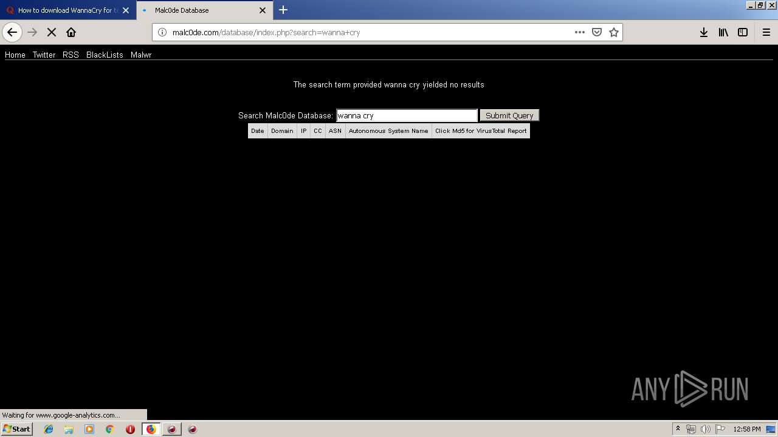Restore the browser window size button
This screenshot has width=778, height=437.
760,5
